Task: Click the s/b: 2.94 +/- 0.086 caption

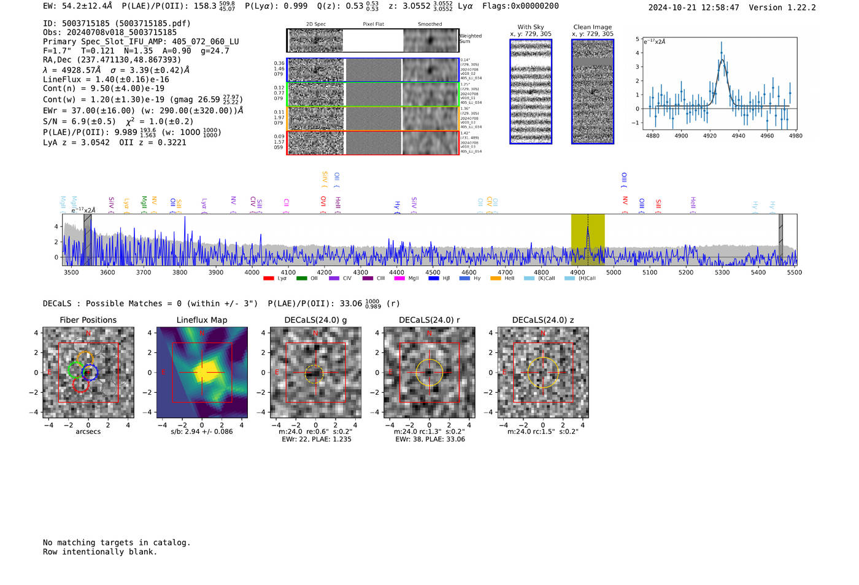Action: pyautogui.click(x=202, y=432)
